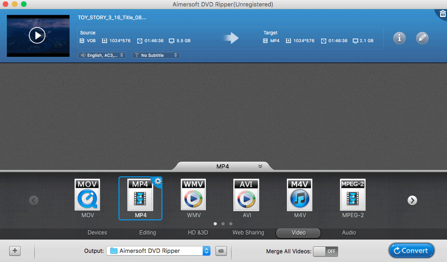Viewport: 447px width, 262px height.
Task: Play the TOY_STORY_3 video preview
Action: 37,35
